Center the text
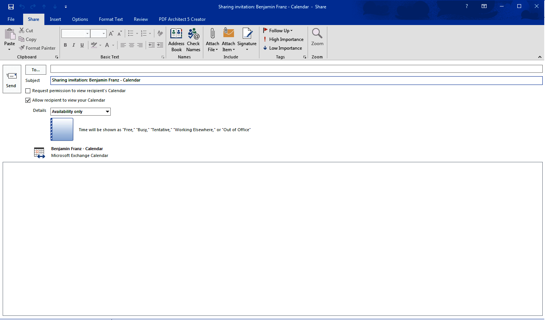Viewport: 545px width, 320px height. (132, 45)
